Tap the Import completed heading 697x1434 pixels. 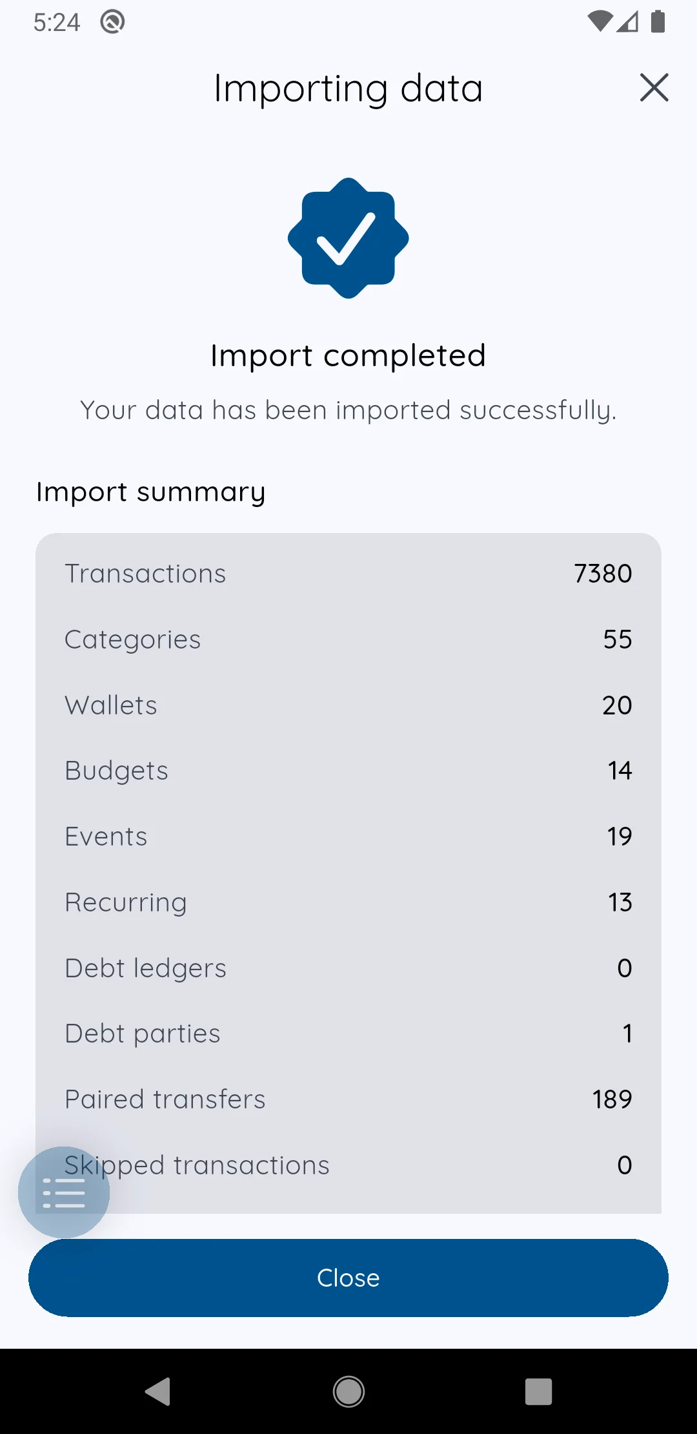(x=348, y=356)
